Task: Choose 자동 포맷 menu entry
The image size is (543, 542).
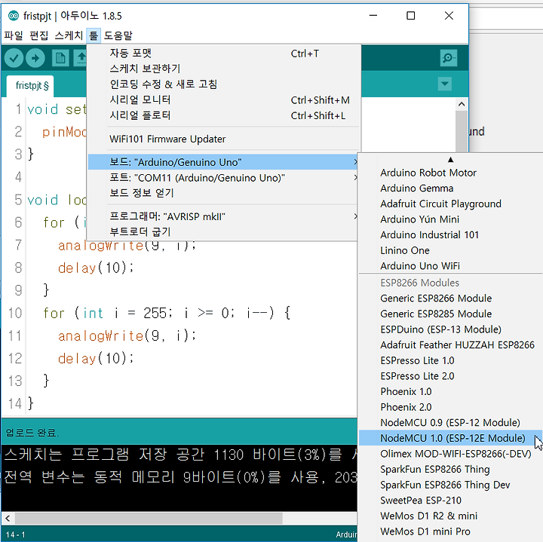Action: [222, 54]
